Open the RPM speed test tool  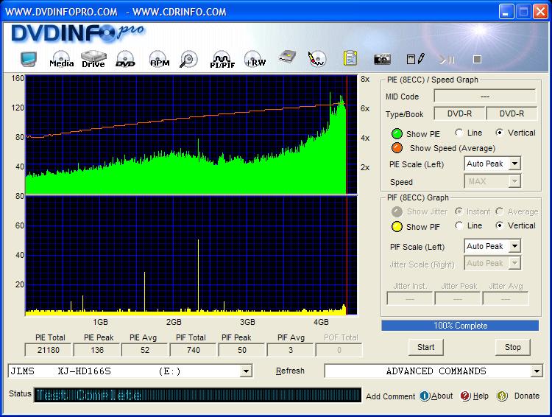[160, 59]
